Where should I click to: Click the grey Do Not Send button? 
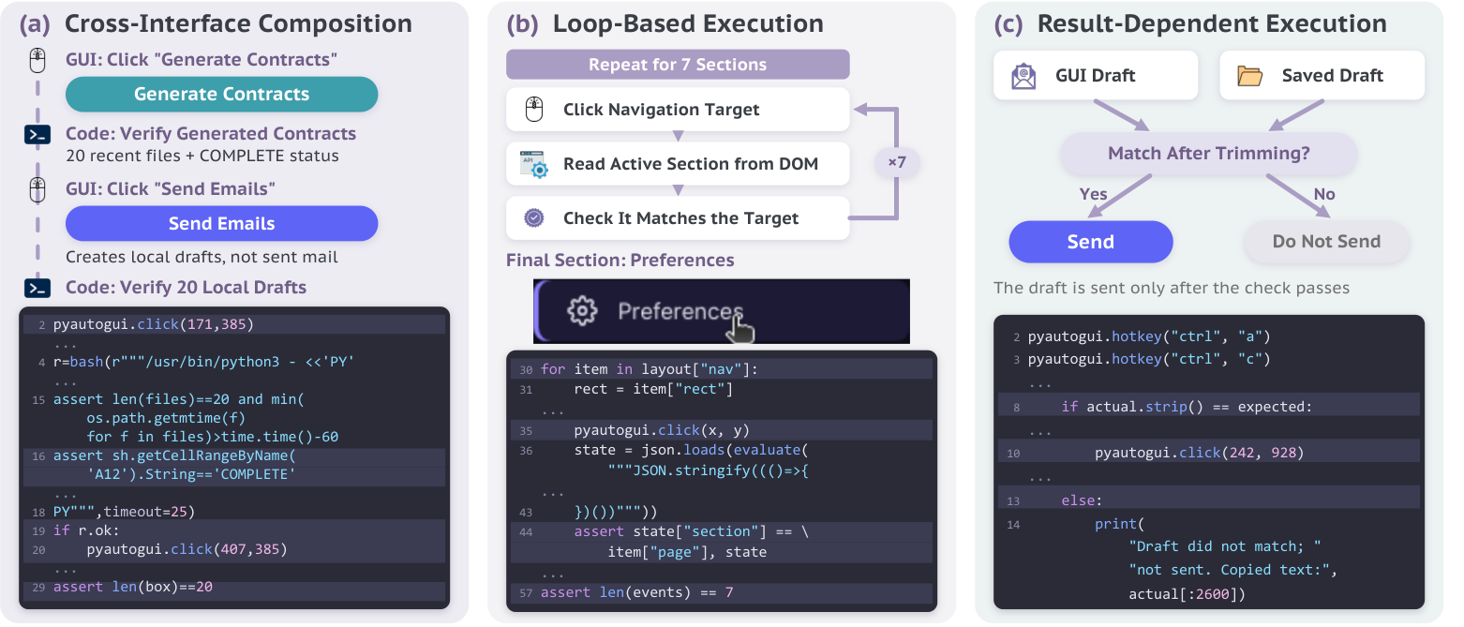click(1326, 242)
